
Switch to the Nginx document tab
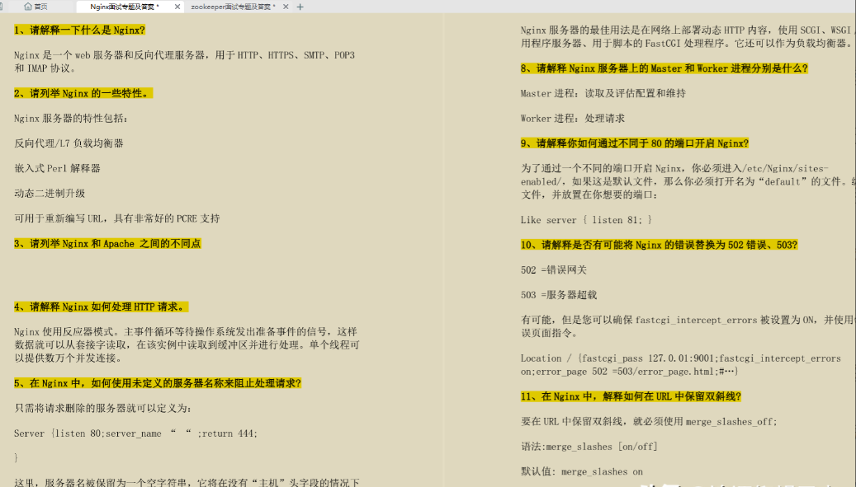pos(125,7)
